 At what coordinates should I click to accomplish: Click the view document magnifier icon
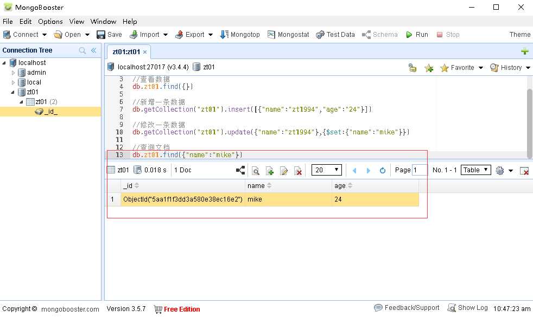(256, 170)
